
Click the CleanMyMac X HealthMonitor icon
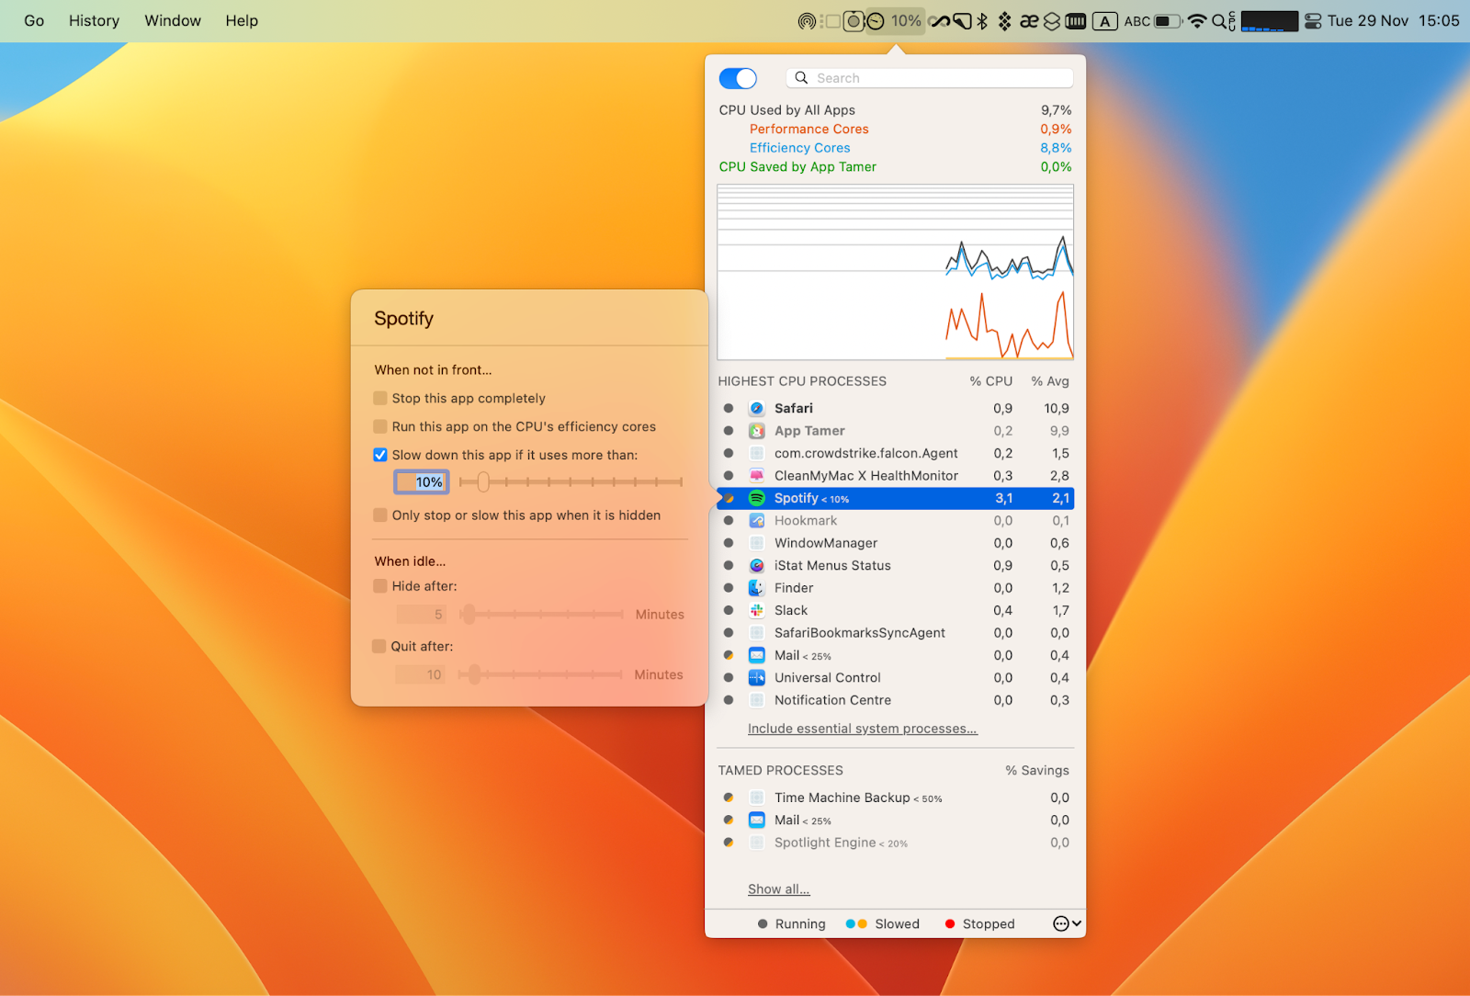tap(757, 476)
